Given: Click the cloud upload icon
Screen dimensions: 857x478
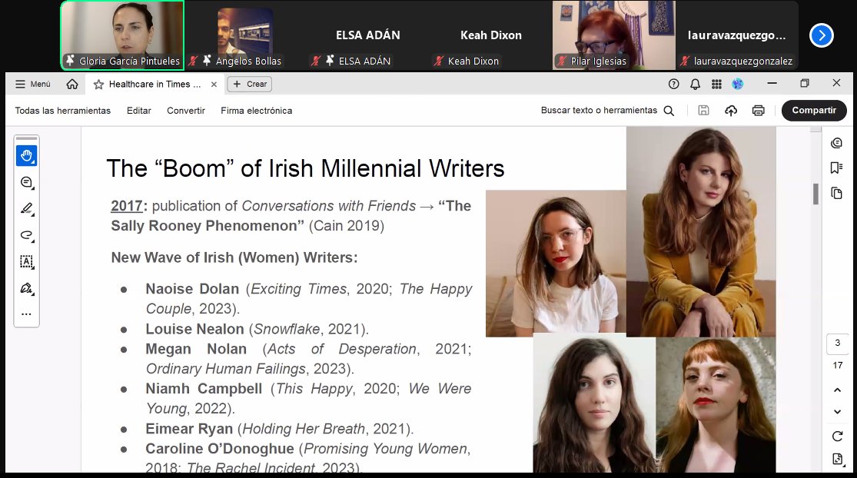Looking at the screenshot, I should click(x=731, y=111).
